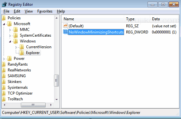The width and height of the screenshot is (181, 119).
Task: Expand the CurrentVersion tree node
Action: tap(16, 47)
